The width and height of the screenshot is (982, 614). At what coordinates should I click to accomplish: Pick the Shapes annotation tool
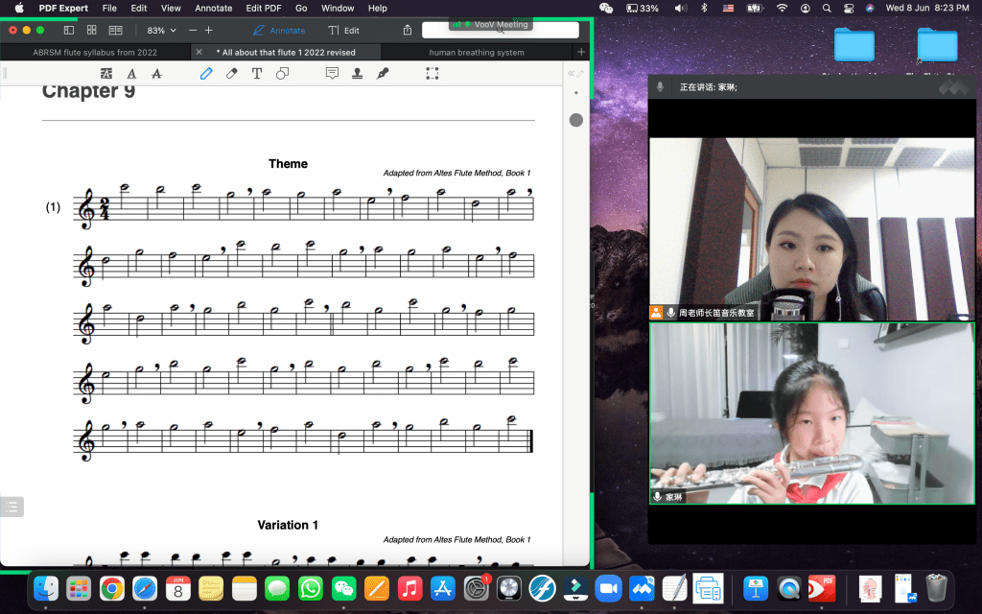click(283, 74)
